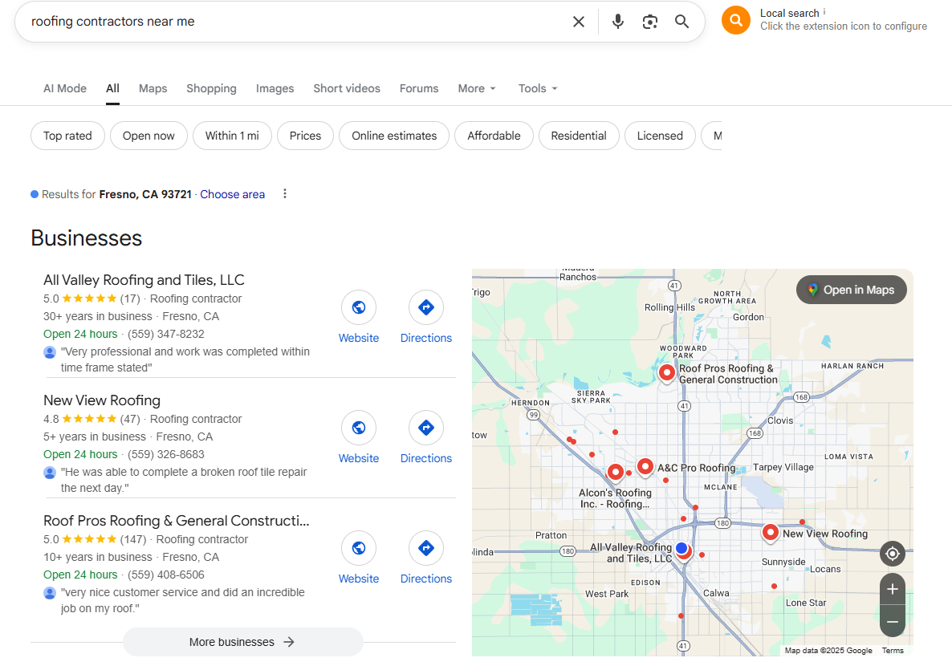952x666 pixels.
Task: Expand the More search categories dropdown
Action: pyautogui.click(x=477, y=88)
